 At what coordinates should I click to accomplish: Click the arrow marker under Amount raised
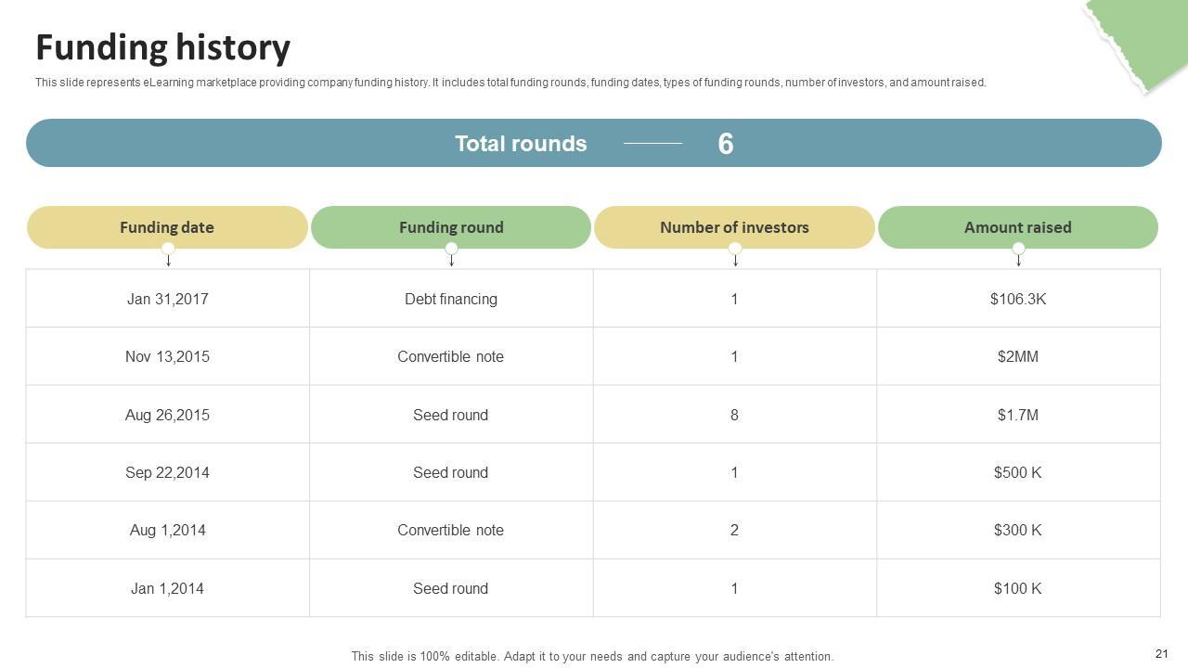point(1018,254)
